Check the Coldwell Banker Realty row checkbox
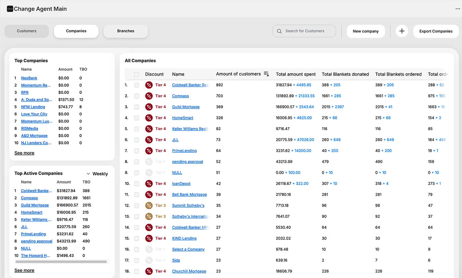 [x=136, y=85]
